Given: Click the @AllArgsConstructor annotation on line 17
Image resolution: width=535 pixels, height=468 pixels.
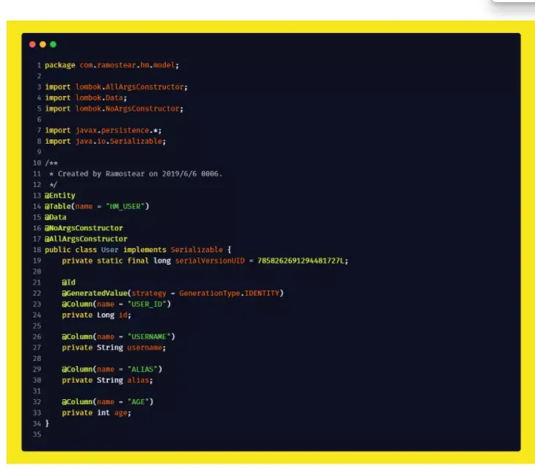Looking at the screenshot, I should [x=86, y=239].
